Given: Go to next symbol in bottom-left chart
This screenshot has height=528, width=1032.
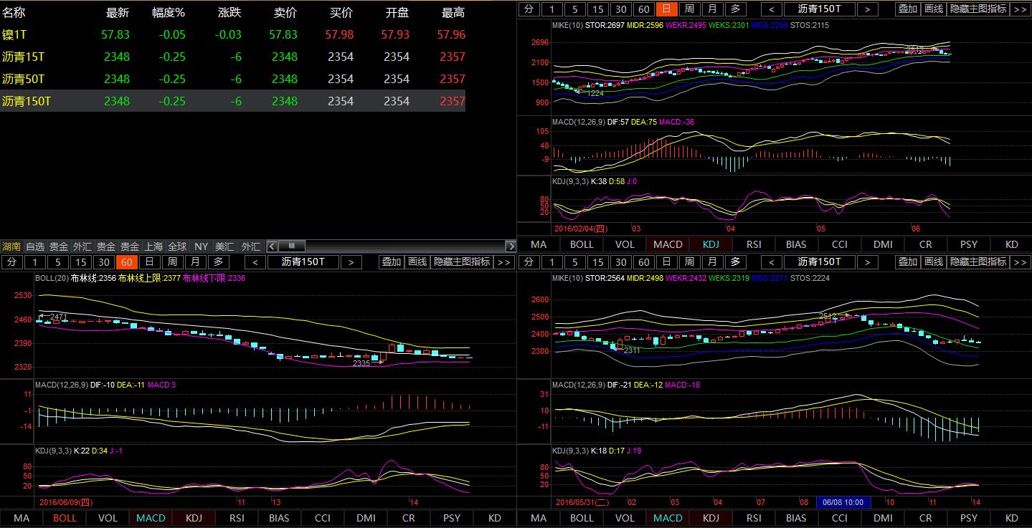Looking at the screenshot, I should [351, 261].
